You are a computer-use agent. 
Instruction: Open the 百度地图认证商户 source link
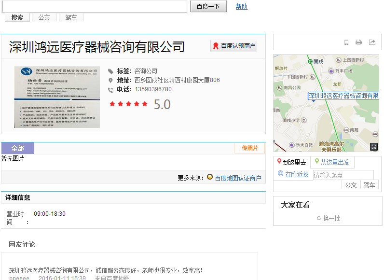(238, 178)
